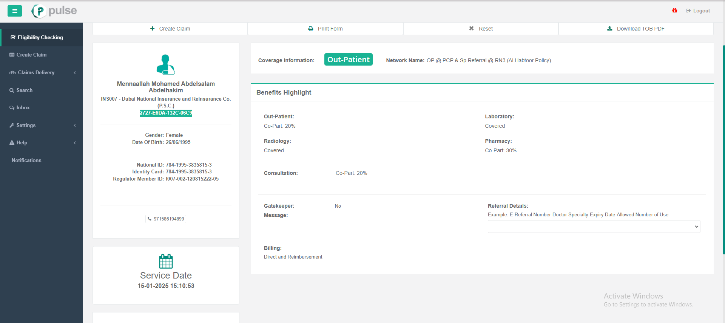Image resolution: width=725 pixels, height=323 pixels.
Task: Open Eligibility Checking in sidebar
Action: (x=40, y=37)
